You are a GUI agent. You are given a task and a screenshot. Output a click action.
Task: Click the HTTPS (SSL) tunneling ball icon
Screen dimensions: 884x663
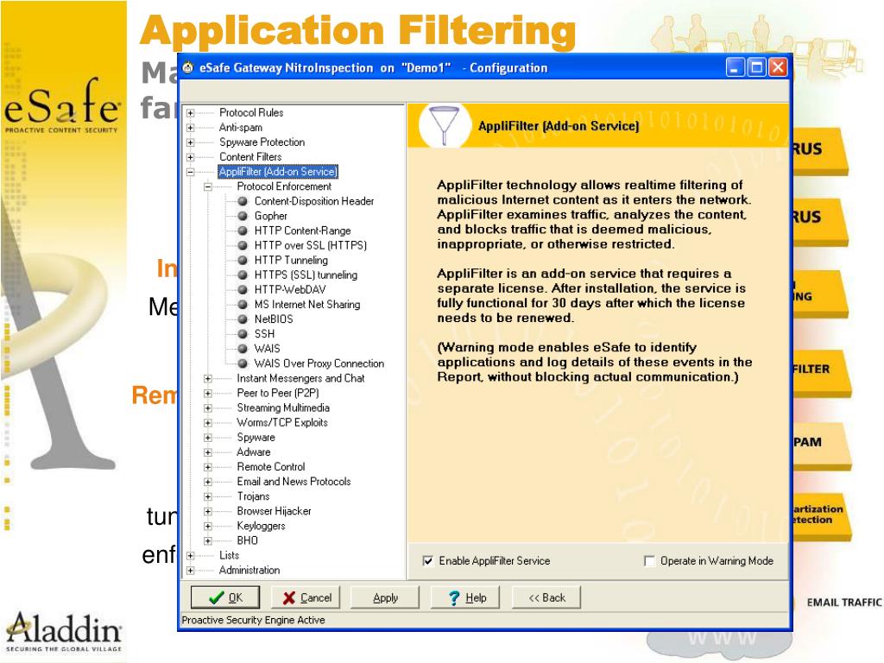click(243, 275)
